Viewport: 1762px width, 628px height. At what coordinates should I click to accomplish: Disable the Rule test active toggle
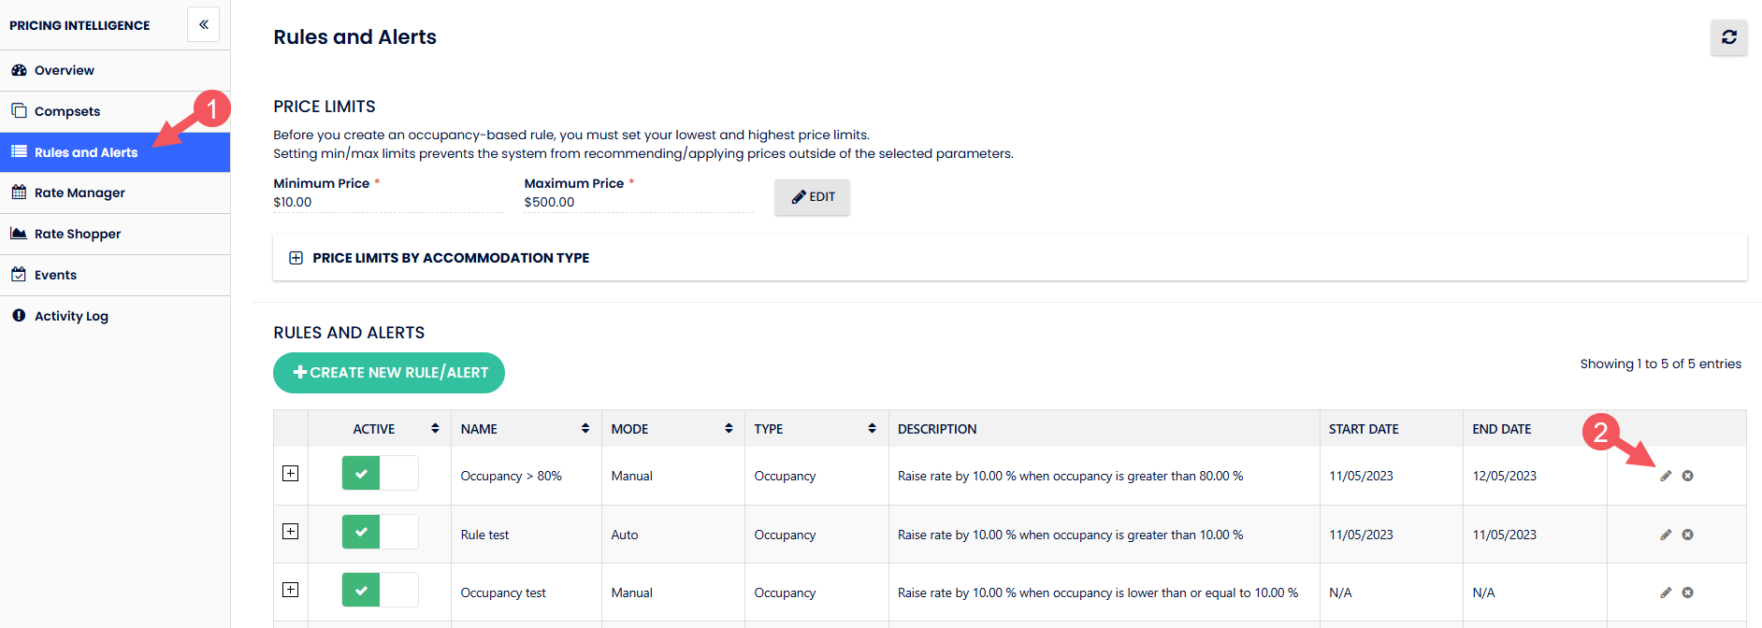(380, 533)
